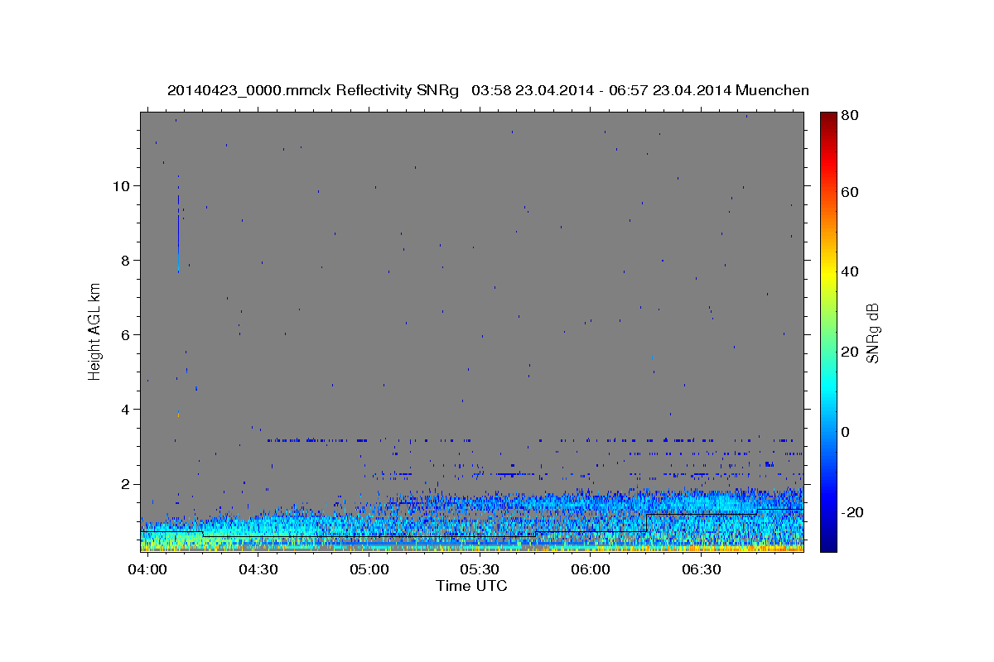Click the height tick label 6
The height and width of the screenshot is (662, 994).
(x=125, y=334)
